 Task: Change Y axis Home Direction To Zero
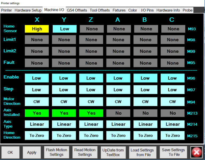click(x=64, y=135)
